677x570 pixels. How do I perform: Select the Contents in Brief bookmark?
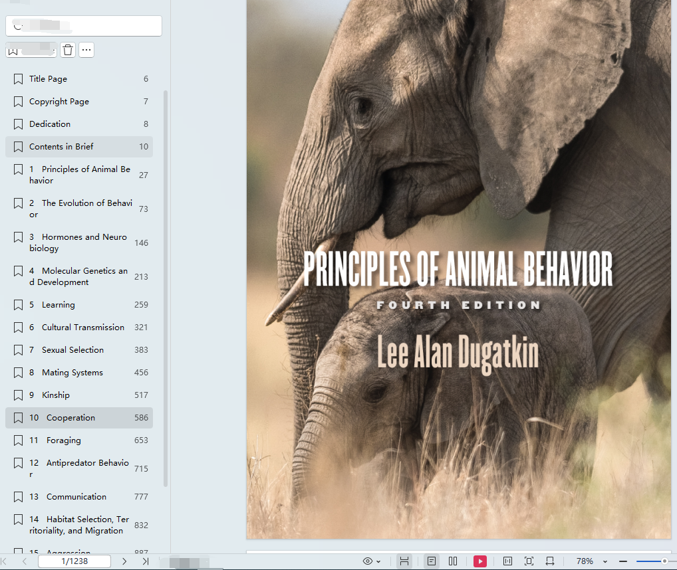(79, 147)
